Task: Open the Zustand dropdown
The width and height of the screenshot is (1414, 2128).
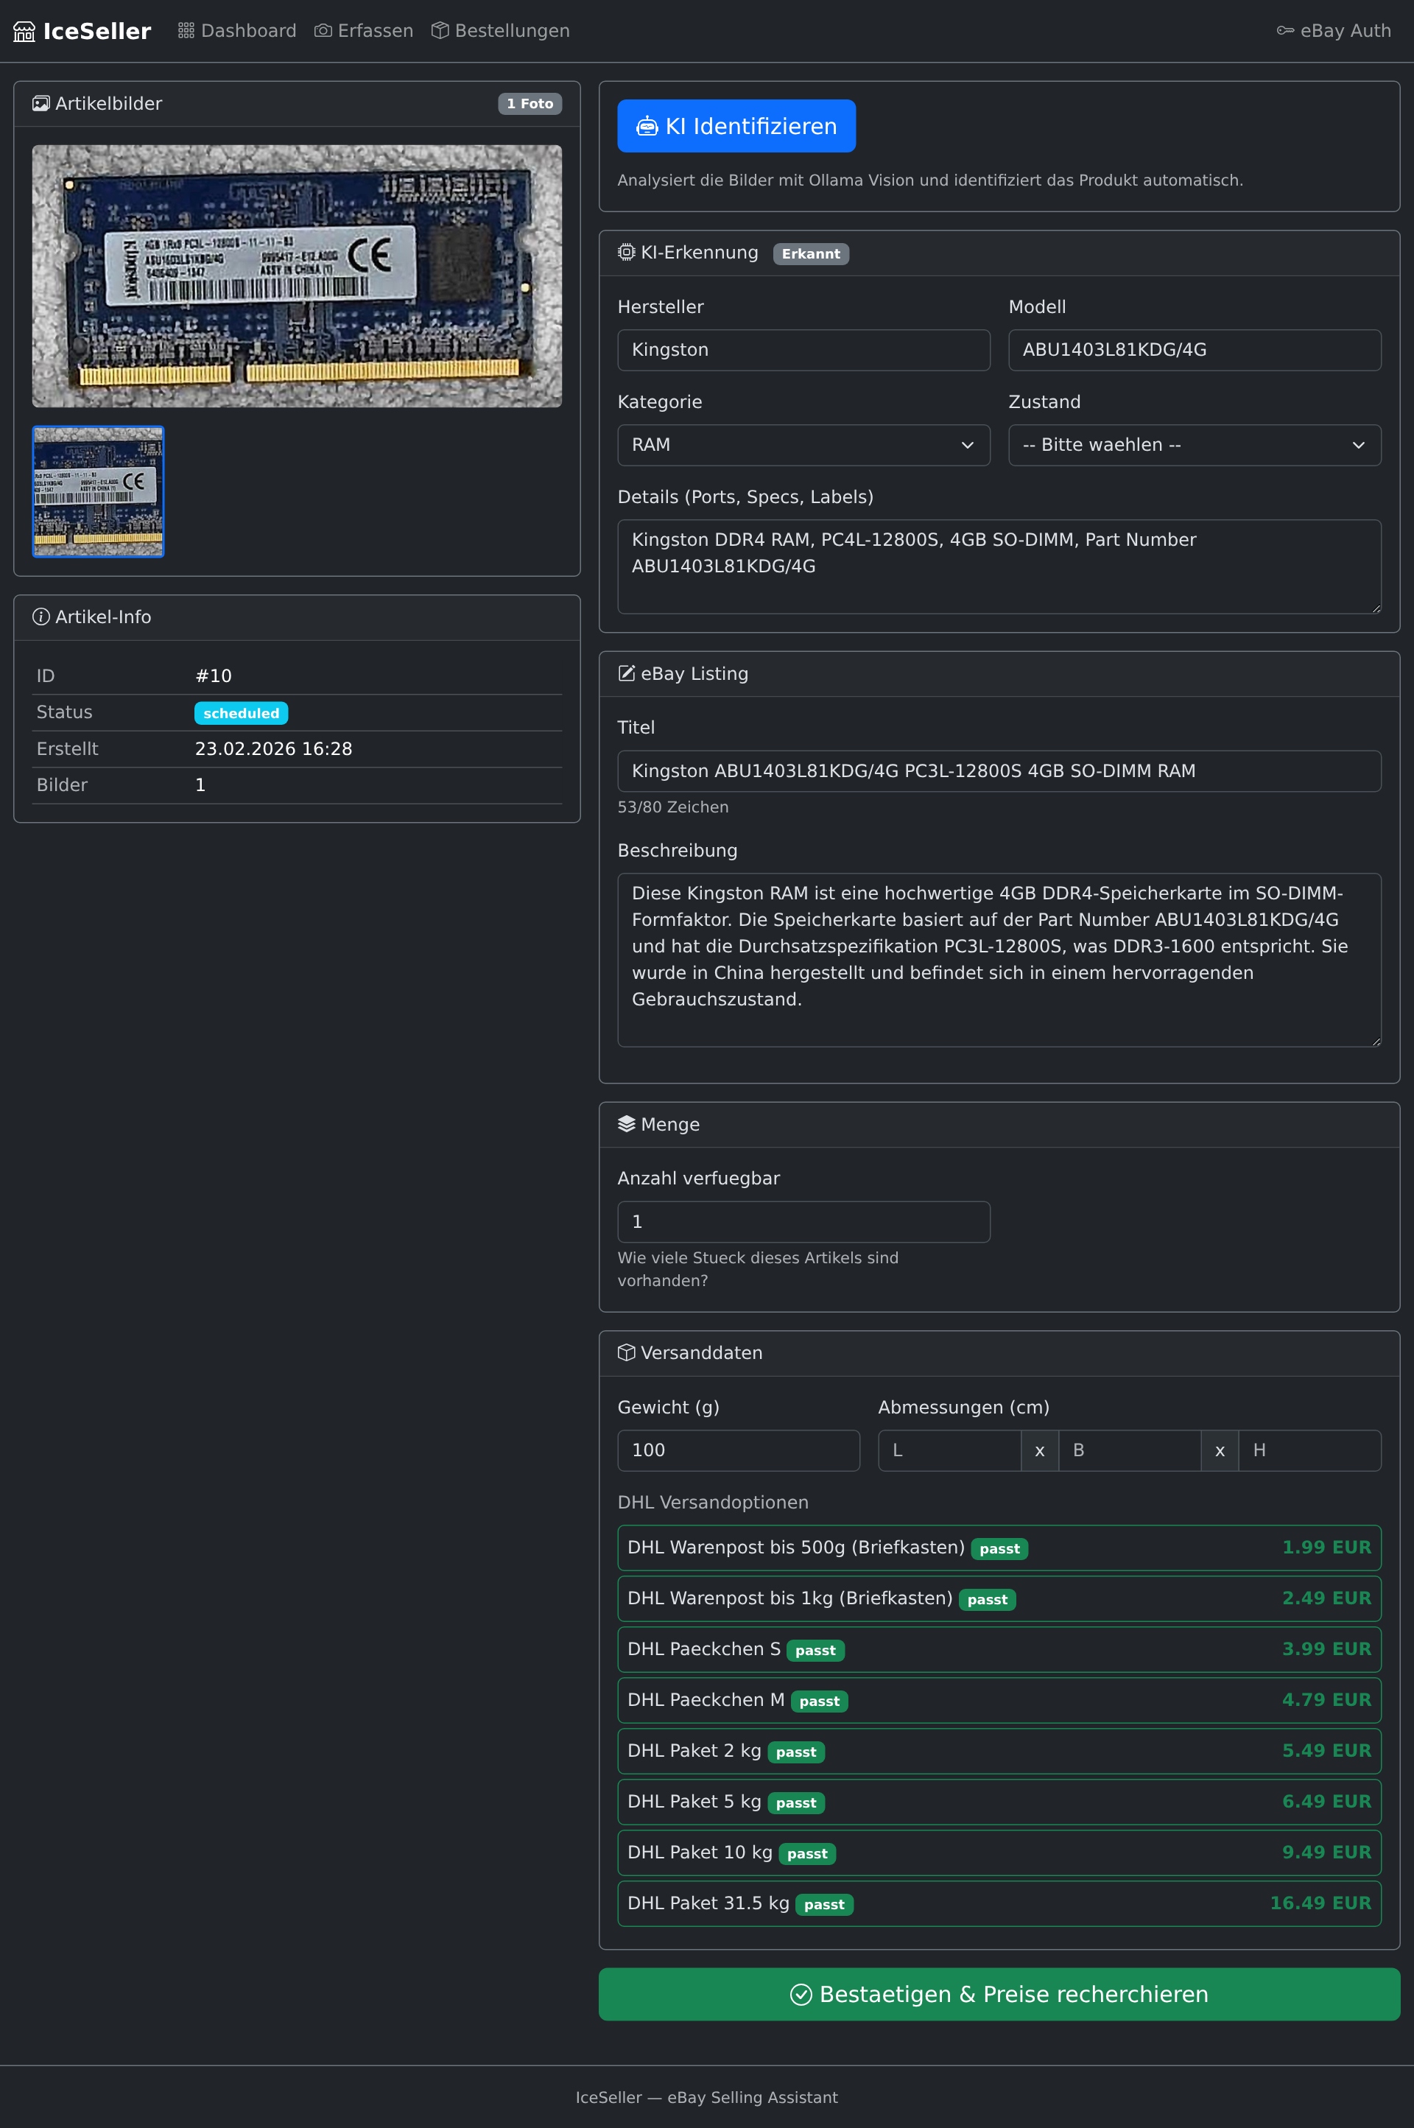Action: (1194, 445)
